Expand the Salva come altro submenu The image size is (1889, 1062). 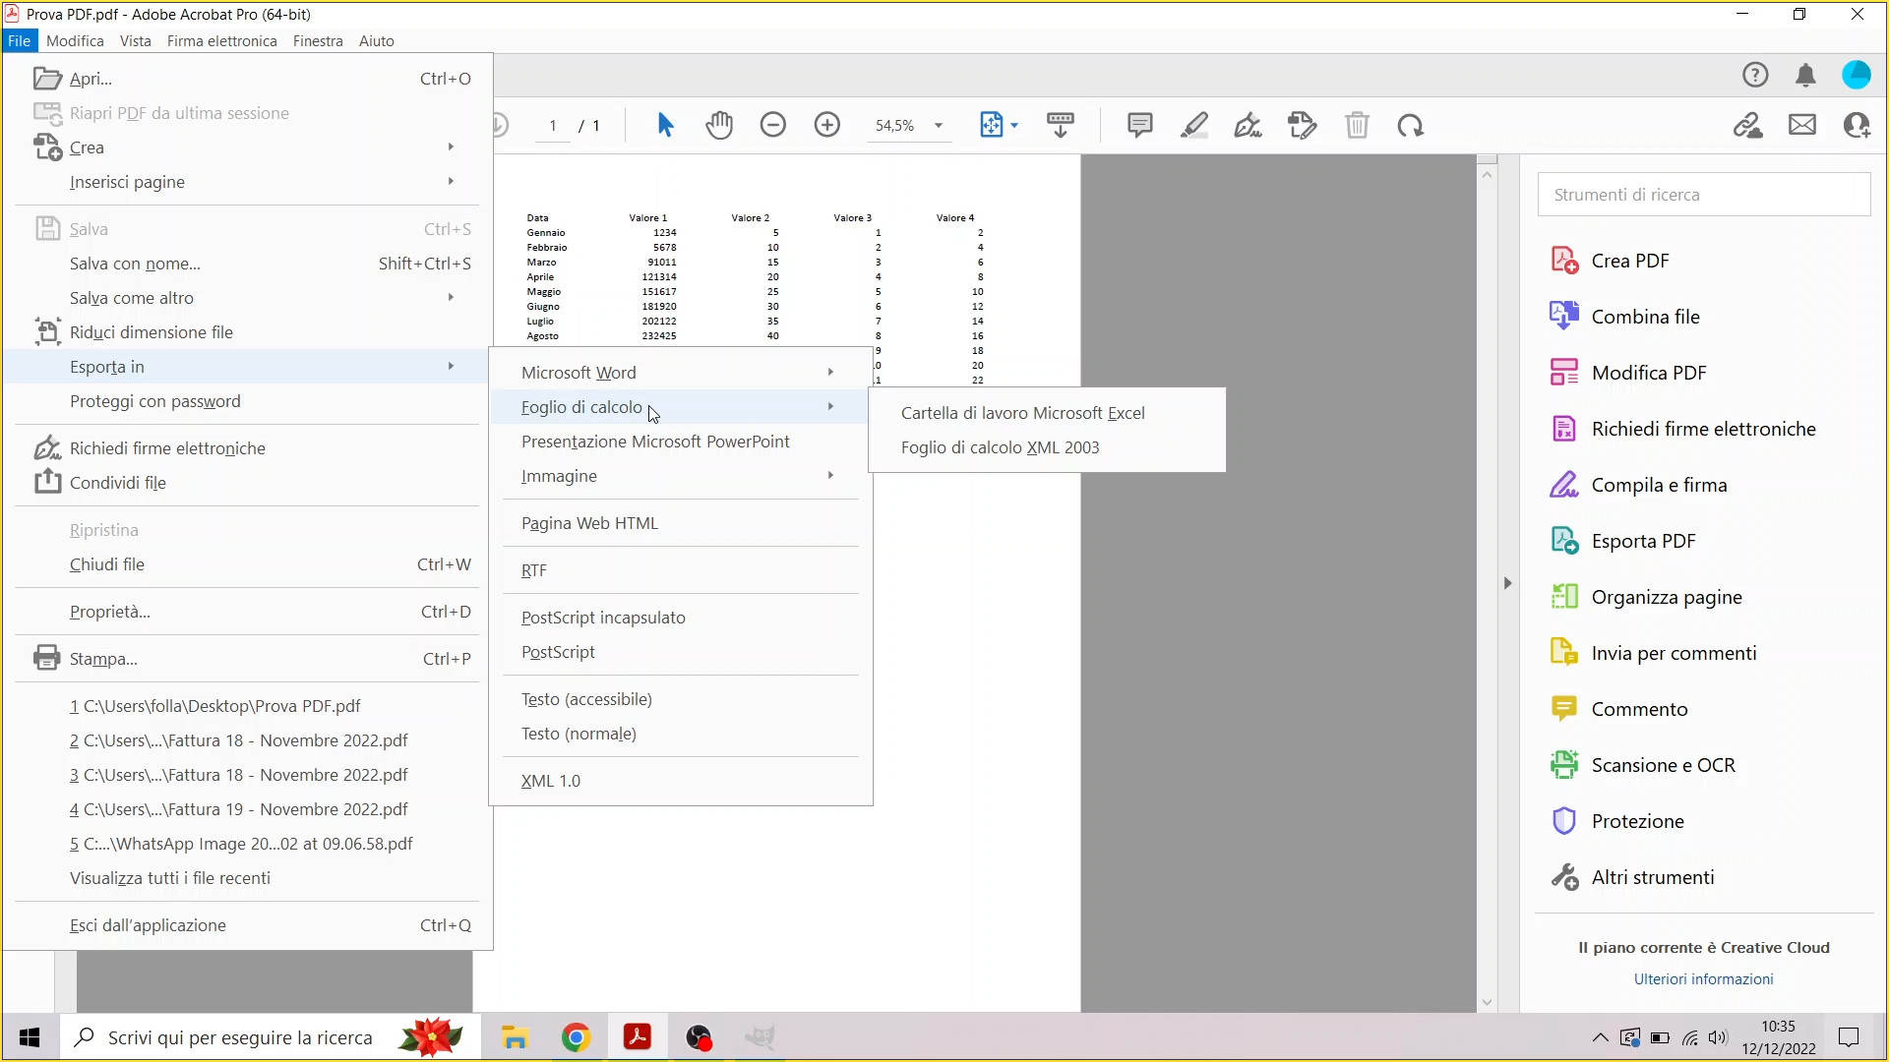pos(132,297)
